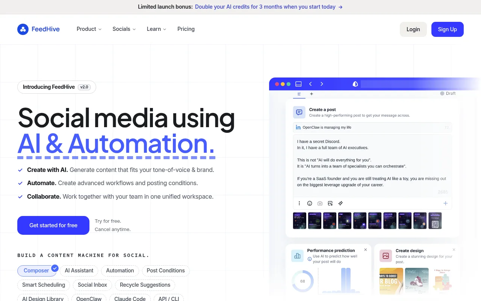
Task: Close the Create design card
Action: (454, 250)
